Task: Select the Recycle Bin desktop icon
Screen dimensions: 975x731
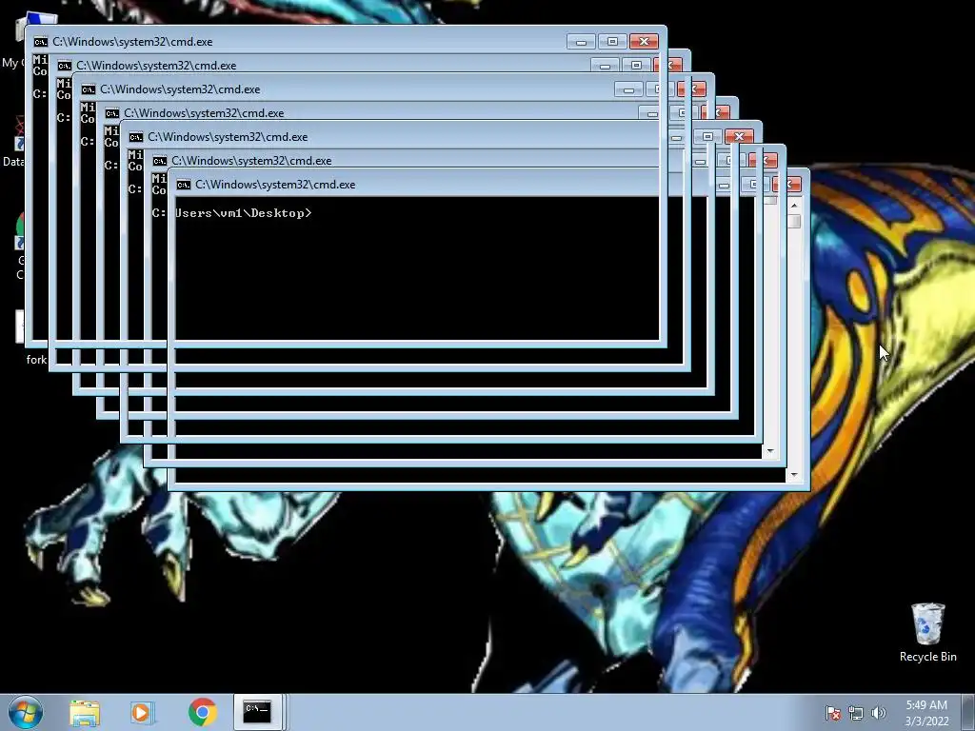Action: point(927,632)
